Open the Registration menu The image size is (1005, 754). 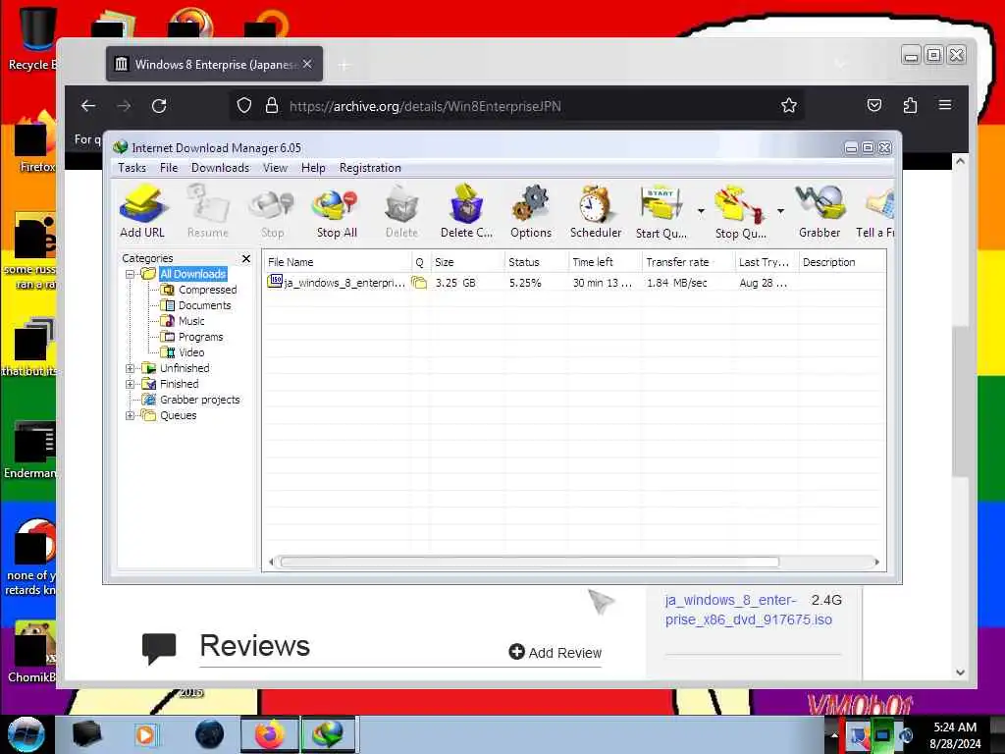coord(370,168)
